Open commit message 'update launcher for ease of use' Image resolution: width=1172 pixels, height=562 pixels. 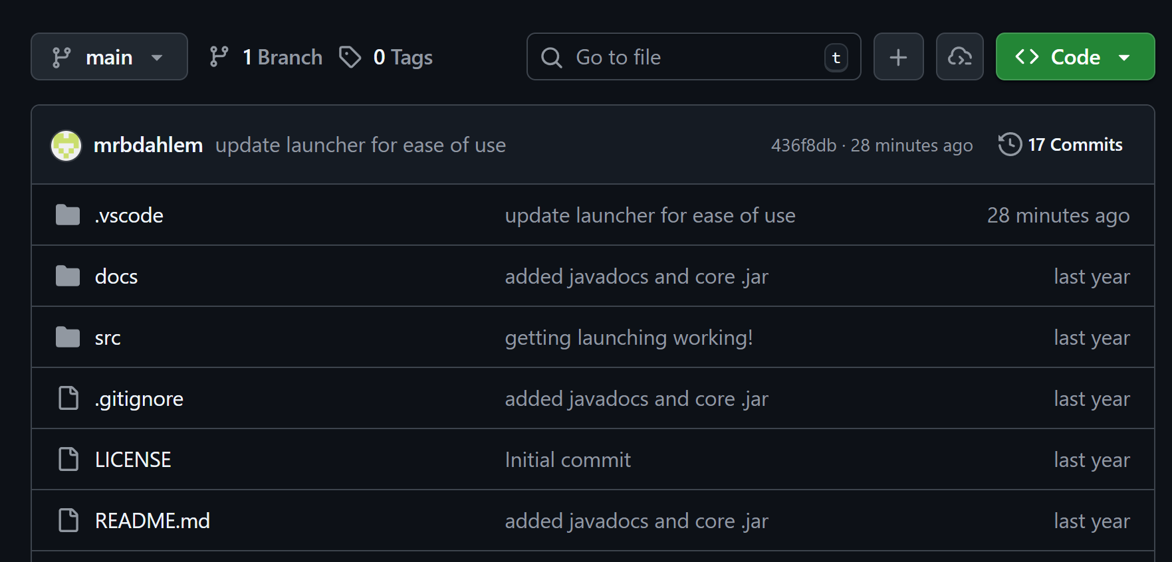360,145
